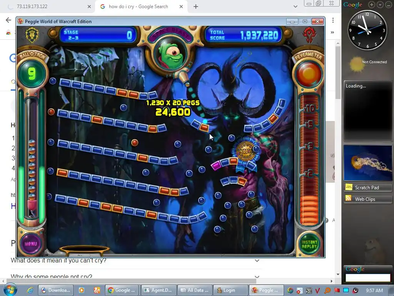Click the orange media player taskbar icon
Image resolution: width=394 pixels, height=296 pixels.
pyautogui.click(x=82, y=290)
